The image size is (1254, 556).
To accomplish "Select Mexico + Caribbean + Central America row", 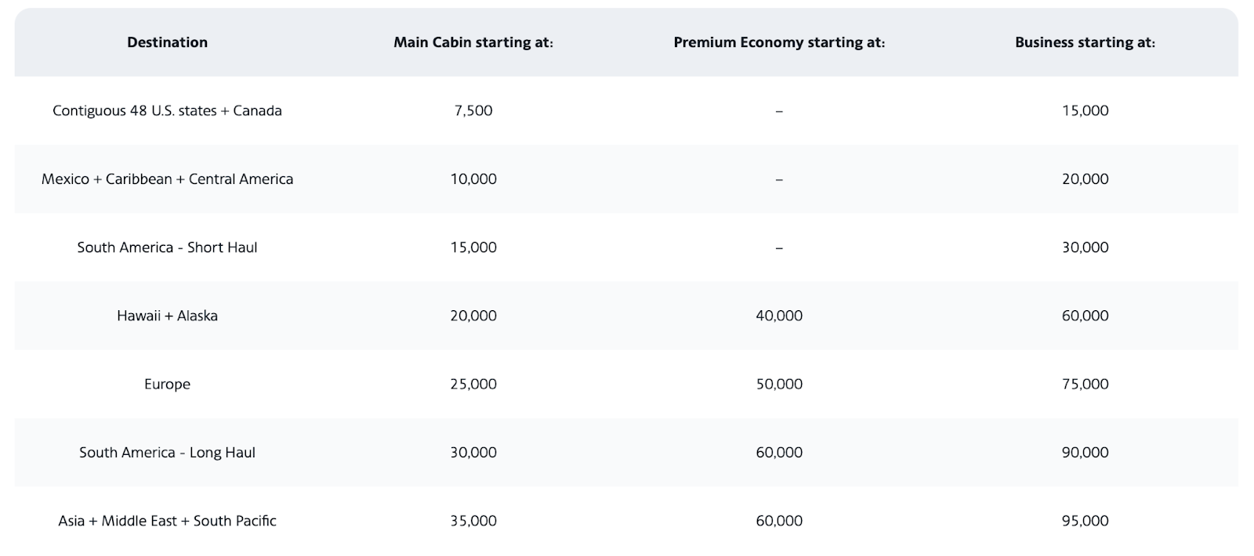I will tap(167, 179).
